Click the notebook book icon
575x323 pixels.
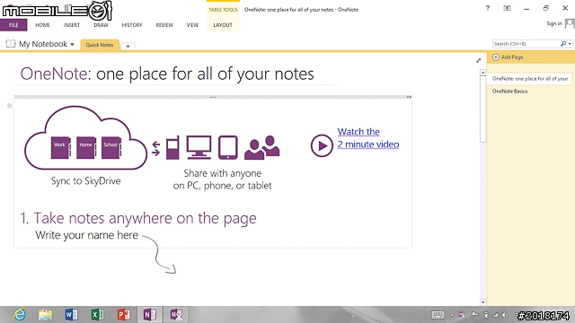click(11, 44)
